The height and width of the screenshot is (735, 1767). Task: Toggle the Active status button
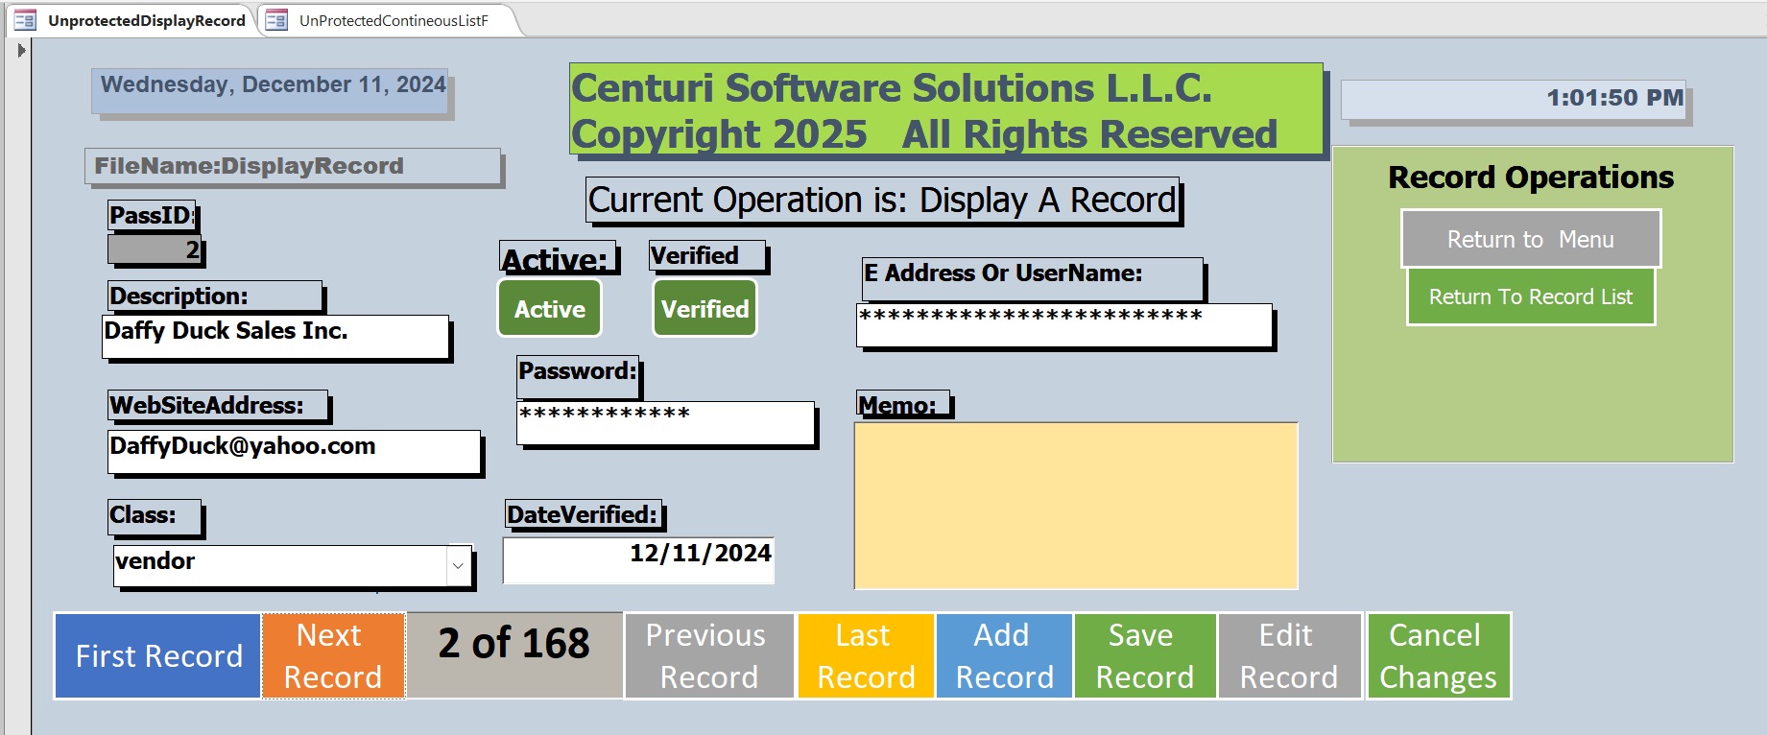(x=550, y=308)
